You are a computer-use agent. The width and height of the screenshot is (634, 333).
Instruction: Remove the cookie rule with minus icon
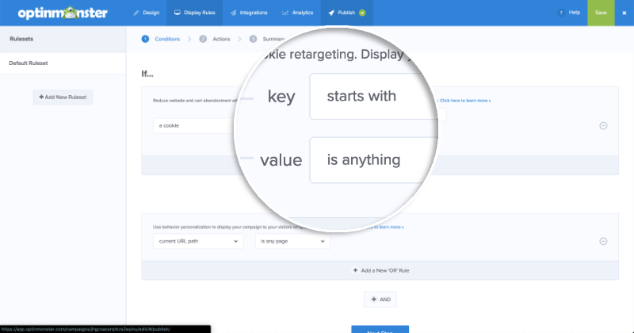pyautogui.click(x=603, y=126)
